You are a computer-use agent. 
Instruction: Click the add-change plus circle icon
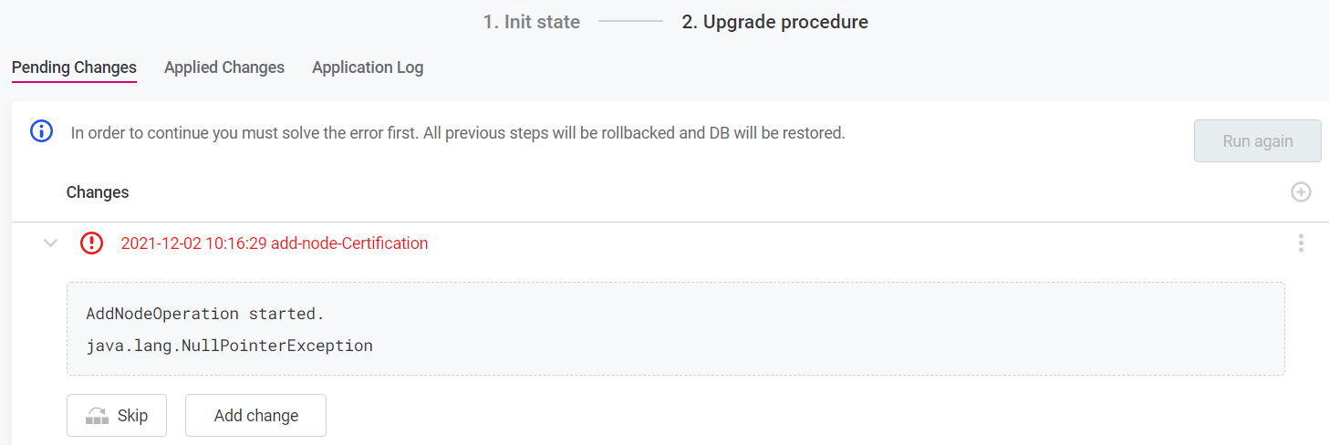1301,192
